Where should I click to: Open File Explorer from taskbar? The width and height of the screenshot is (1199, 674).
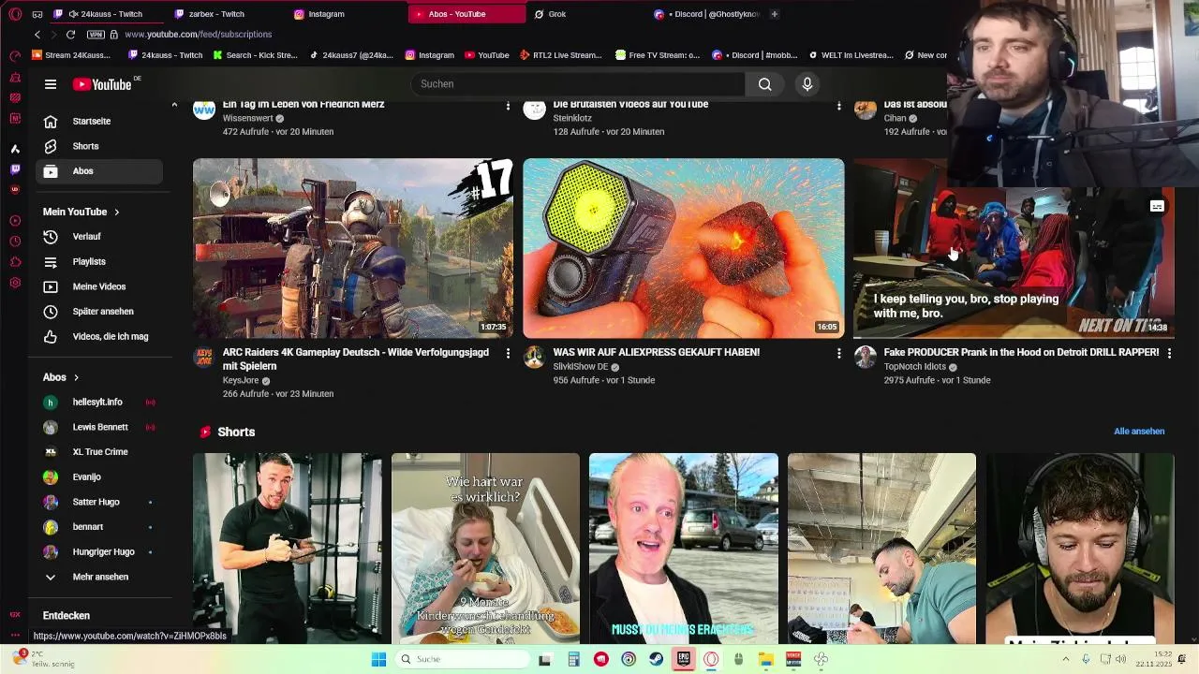(x=765, y=659)
